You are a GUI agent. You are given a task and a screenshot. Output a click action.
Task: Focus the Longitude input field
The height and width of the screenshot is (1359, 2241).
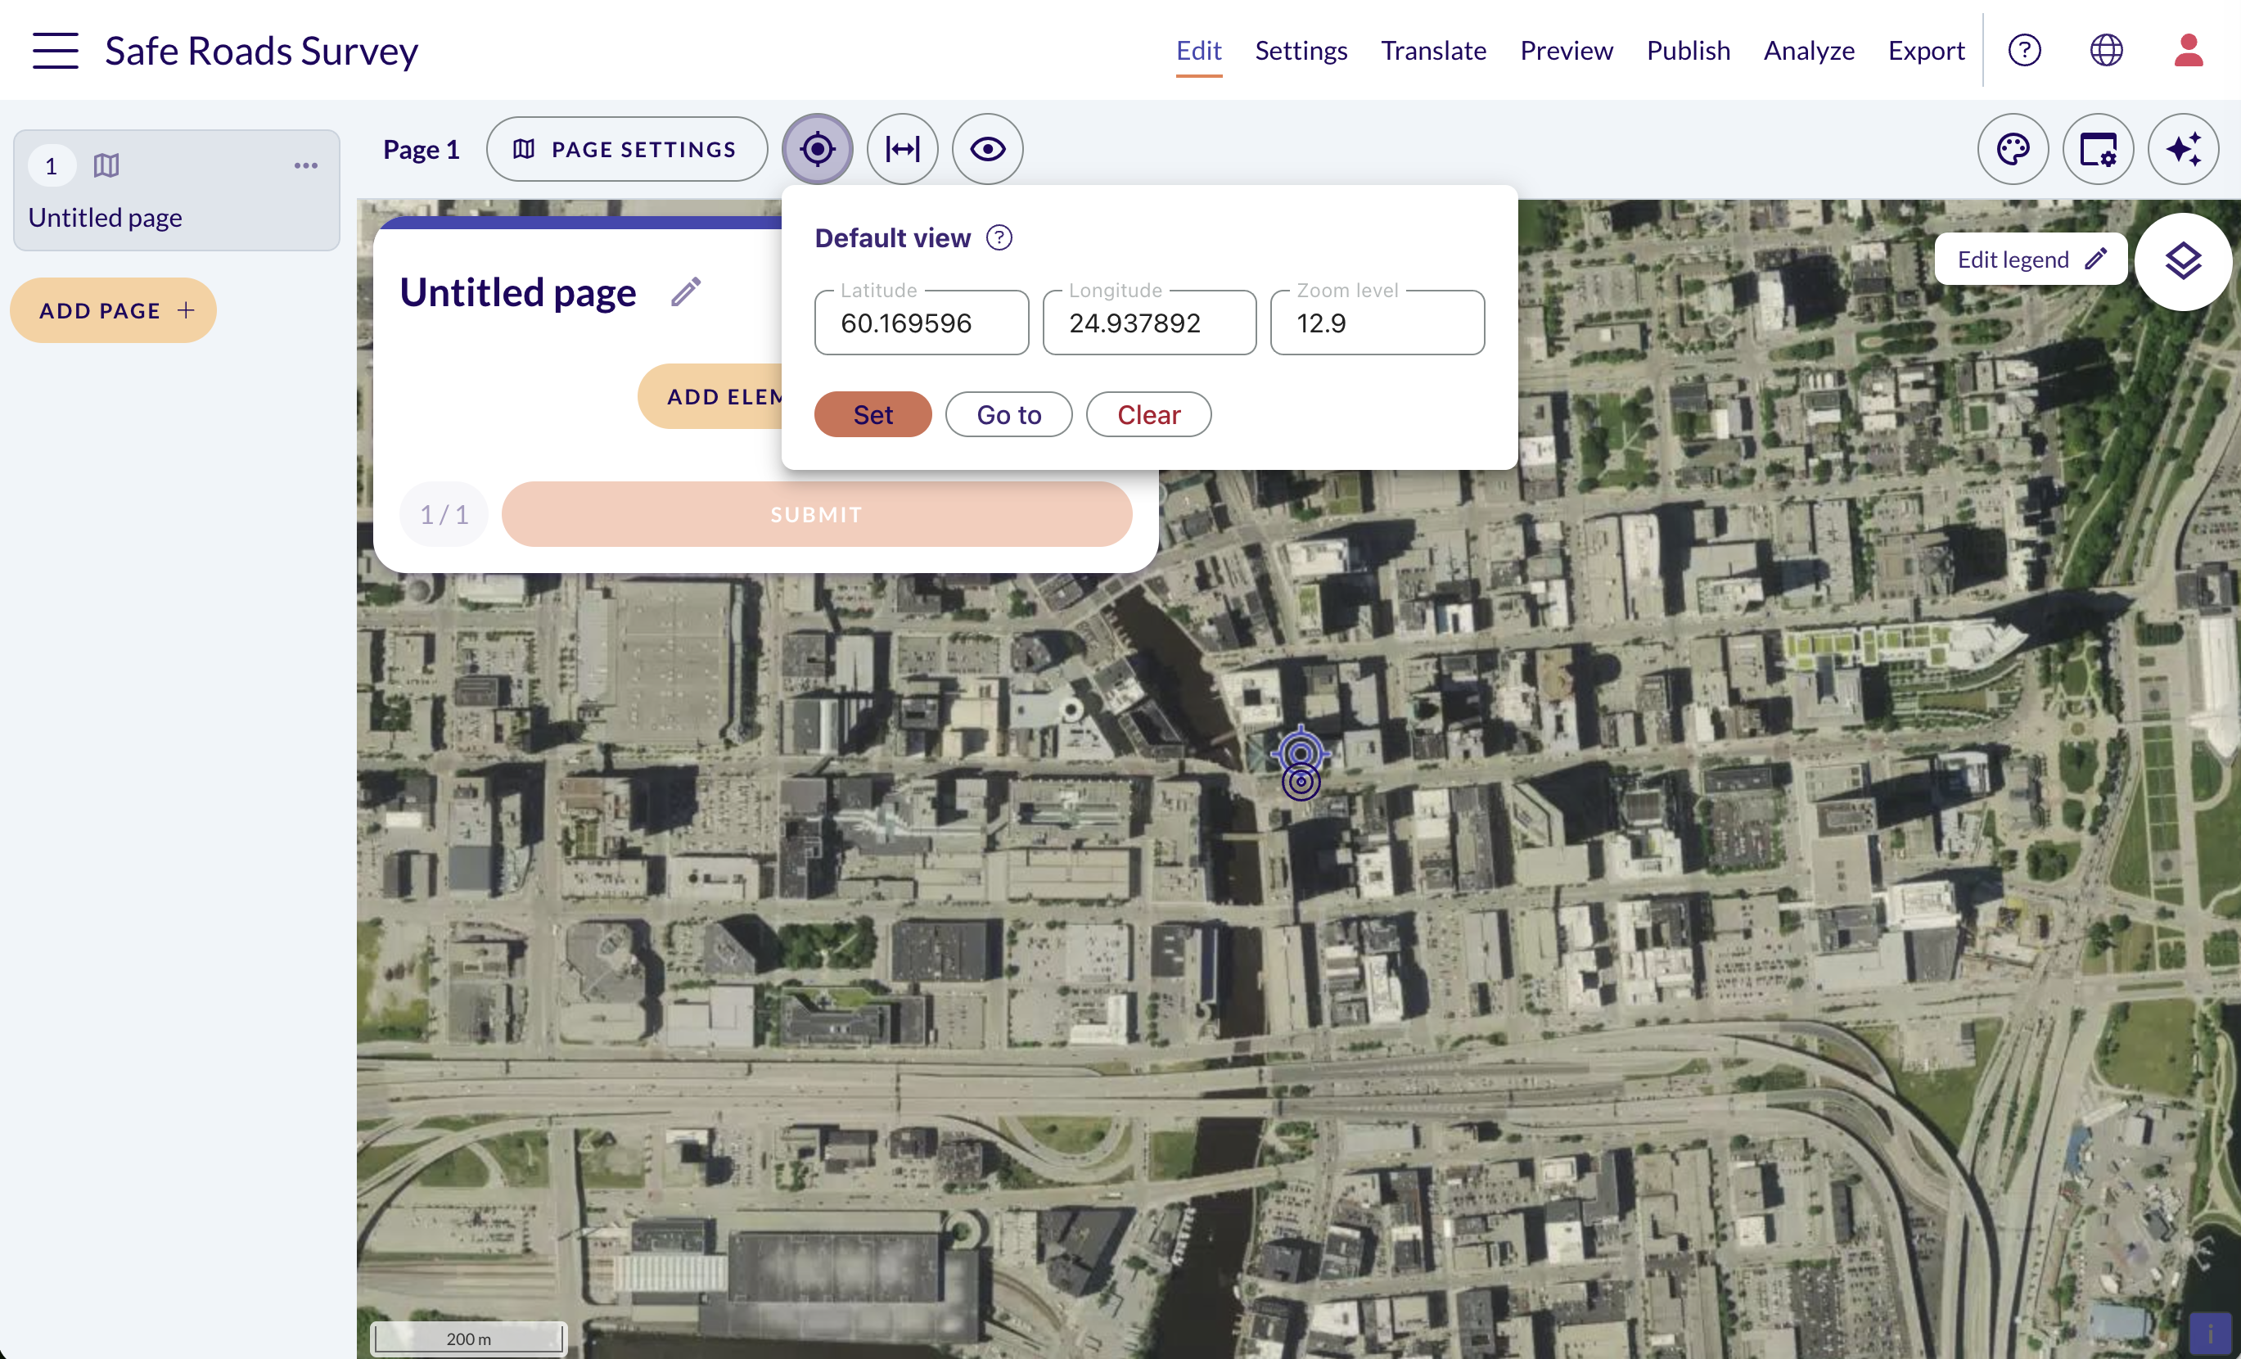1150,323
